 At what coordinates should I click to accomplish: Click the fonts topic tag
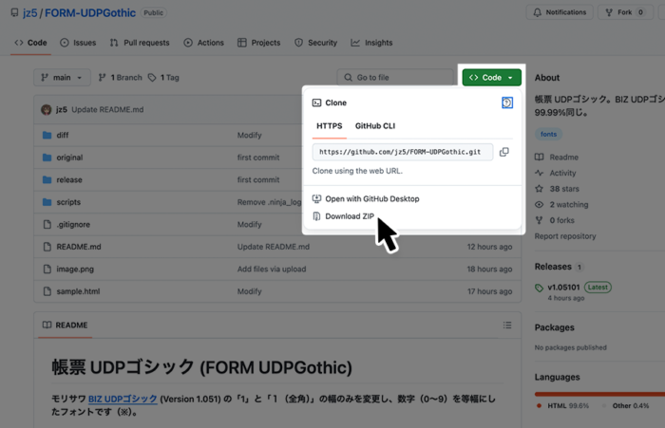548,134
